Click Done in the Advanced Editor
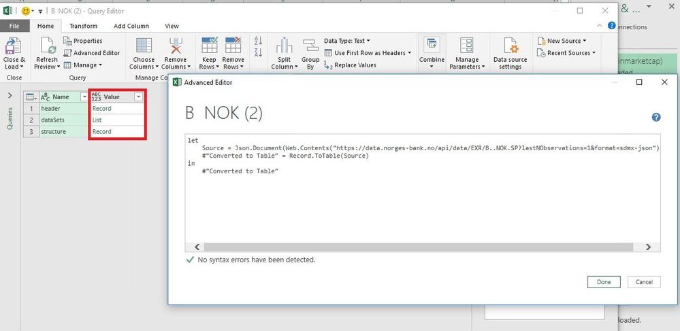The width and height of the screenshot is (680, 331). tap(604, 281)
